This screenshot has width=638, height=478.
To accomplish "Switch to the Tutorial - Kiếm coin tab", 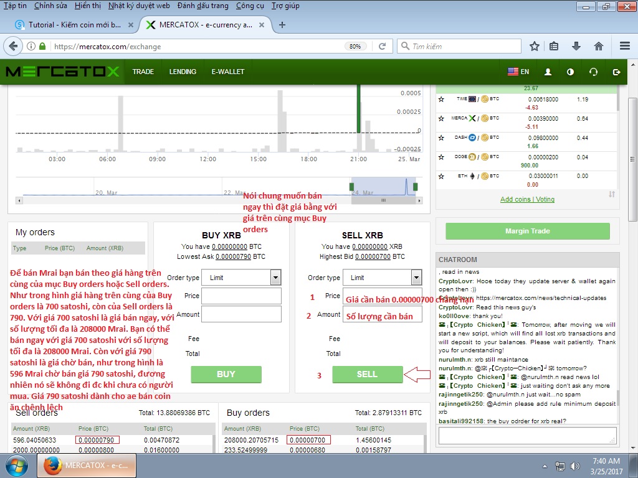I will (74, 25).
